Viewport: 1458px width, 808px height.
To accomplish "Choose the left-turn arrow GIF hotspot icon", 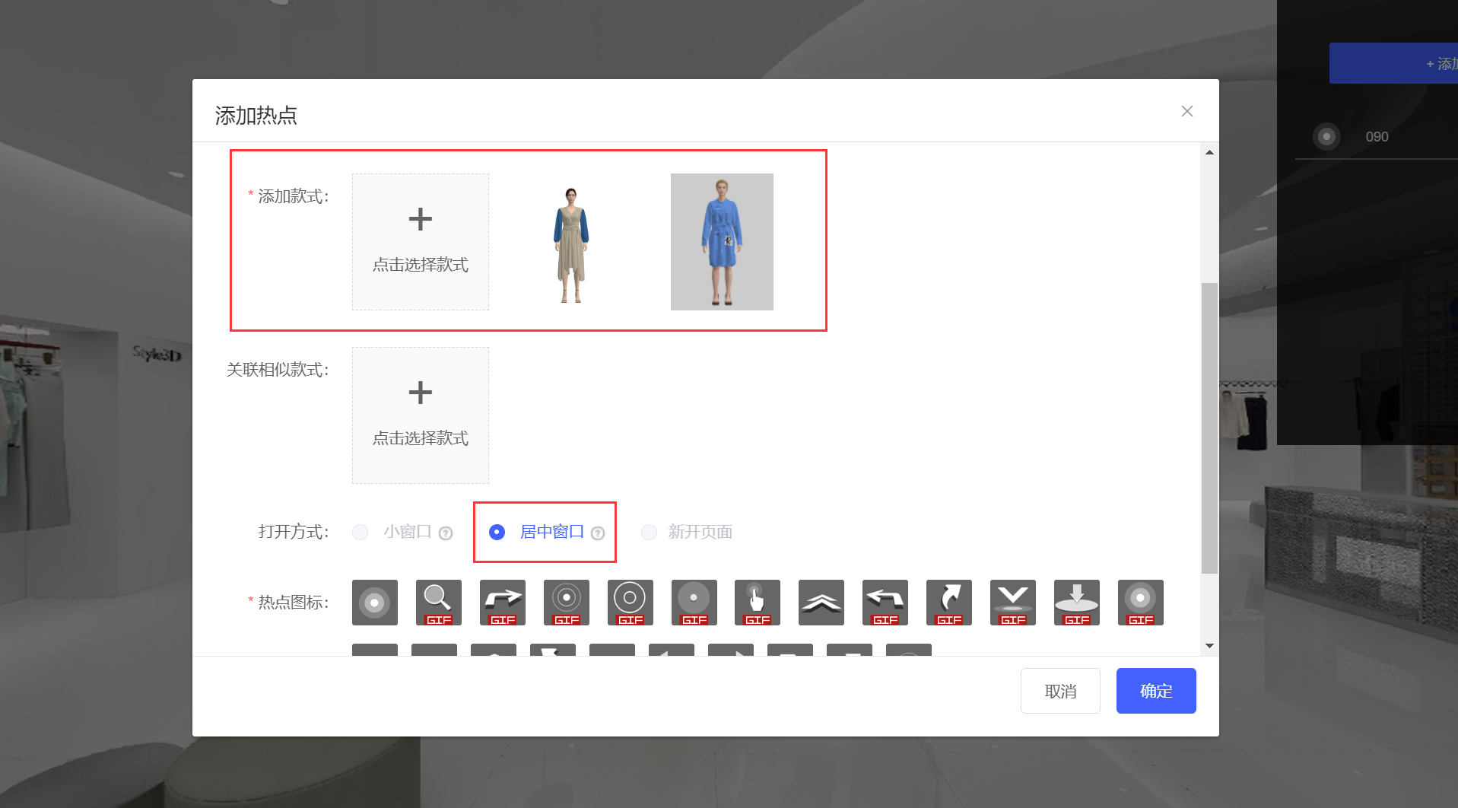I will point(885,602).
